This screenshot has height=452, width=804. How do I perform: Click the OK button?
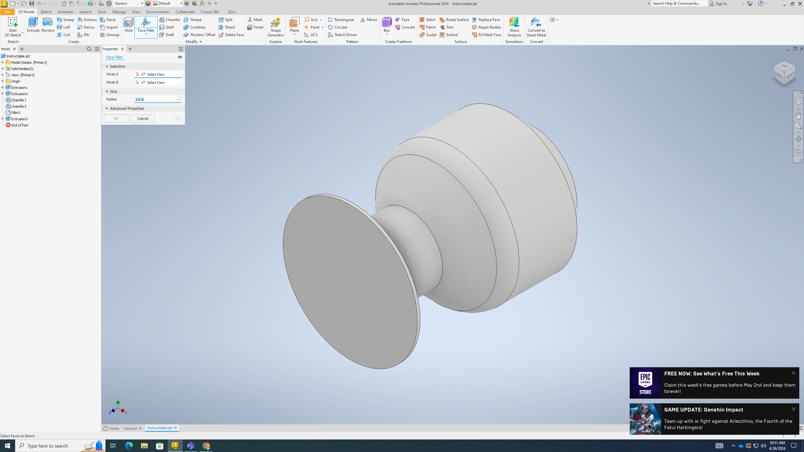pos(116,118)
